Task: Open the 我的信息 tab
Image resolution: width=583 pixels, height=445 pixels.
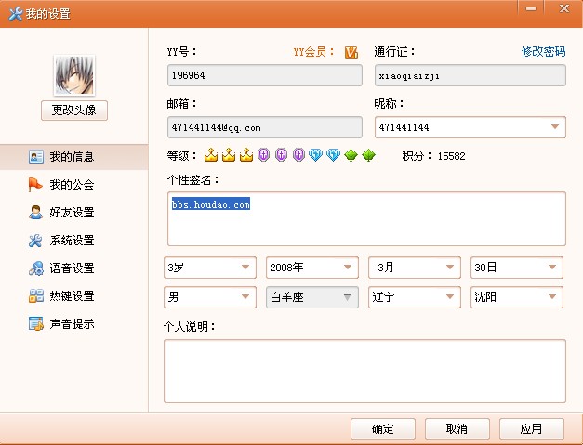Action: 74,157
